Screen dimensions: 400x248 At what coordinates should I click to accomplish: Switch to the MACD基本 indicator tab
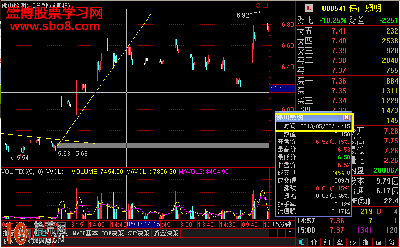(x=85, y=233)
